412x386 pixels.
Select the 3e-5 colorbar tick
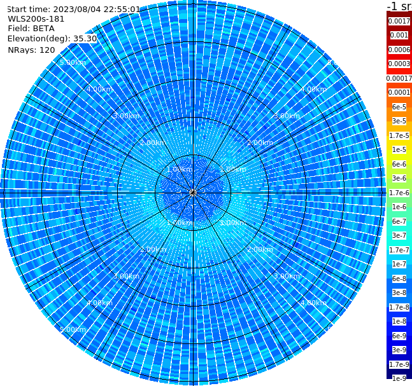[399, 121]
